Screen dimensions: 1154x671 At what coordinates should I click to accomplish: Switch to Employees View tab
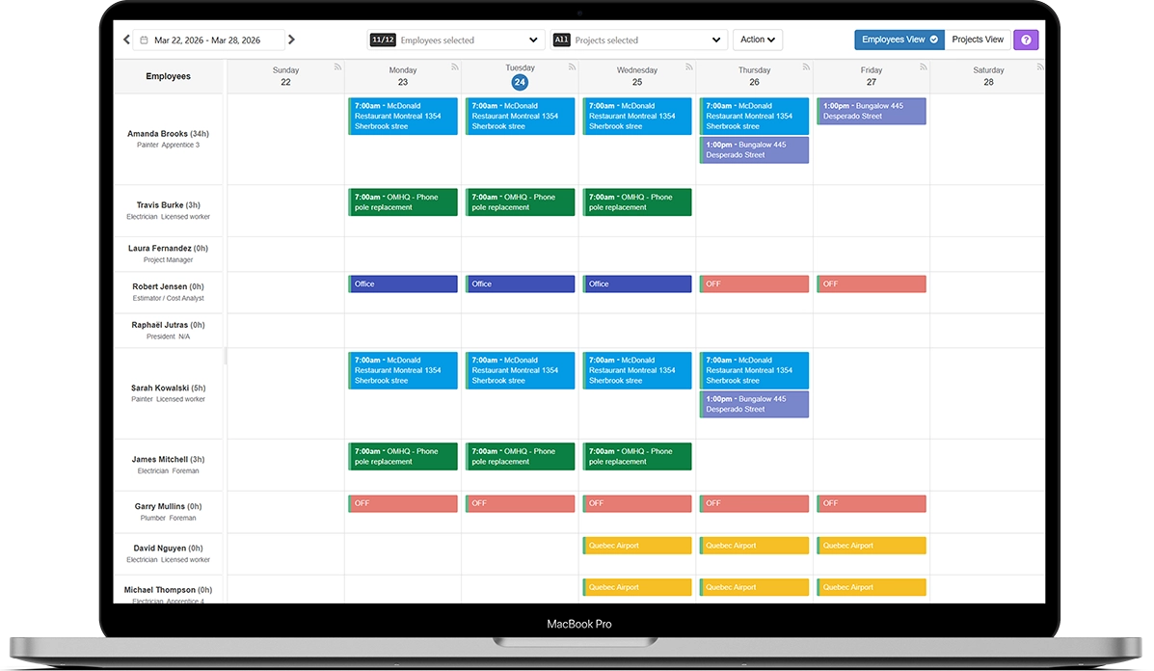coord(899,40)
